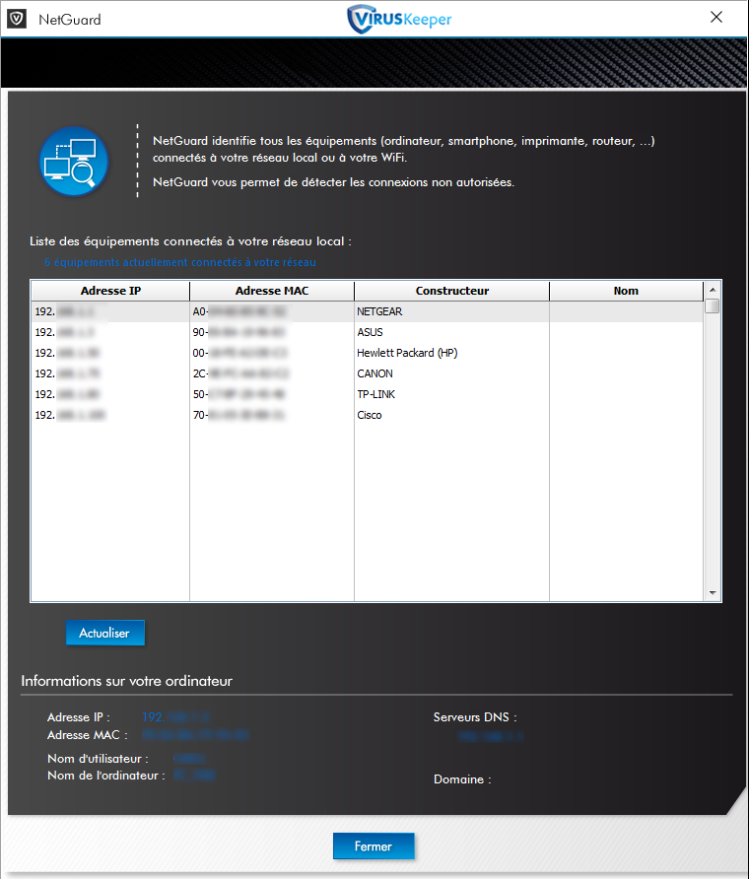Click the blurred computer IP address value
This screenshot has width=749, height=879.
coord(176,717)
